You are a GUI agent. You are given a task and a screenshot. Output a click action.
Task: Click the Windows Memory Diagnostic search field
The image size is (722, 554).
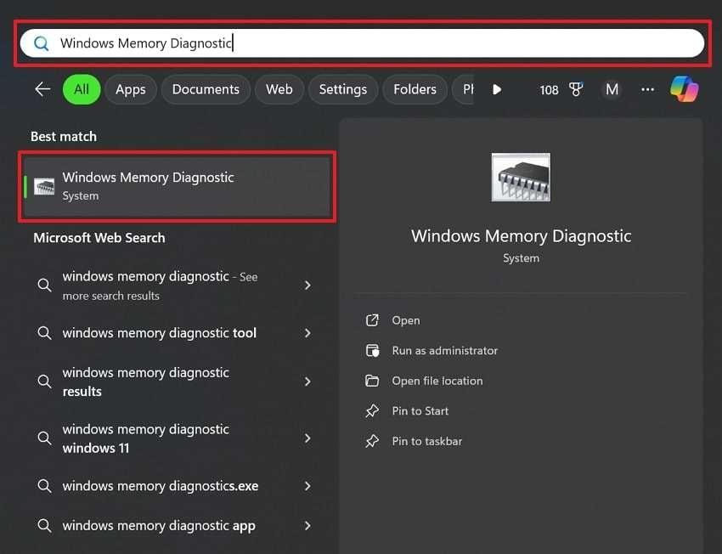(x=362, y=43)
